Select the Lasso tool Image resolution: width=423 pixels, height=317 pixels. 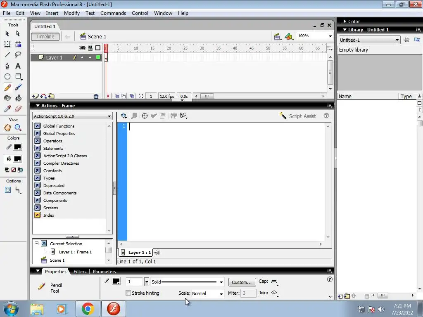(x=18, y=55)
